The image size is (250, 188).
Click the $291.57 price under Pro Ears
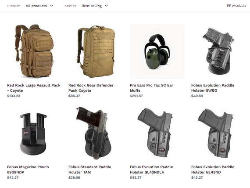click(x=136, y=96)
